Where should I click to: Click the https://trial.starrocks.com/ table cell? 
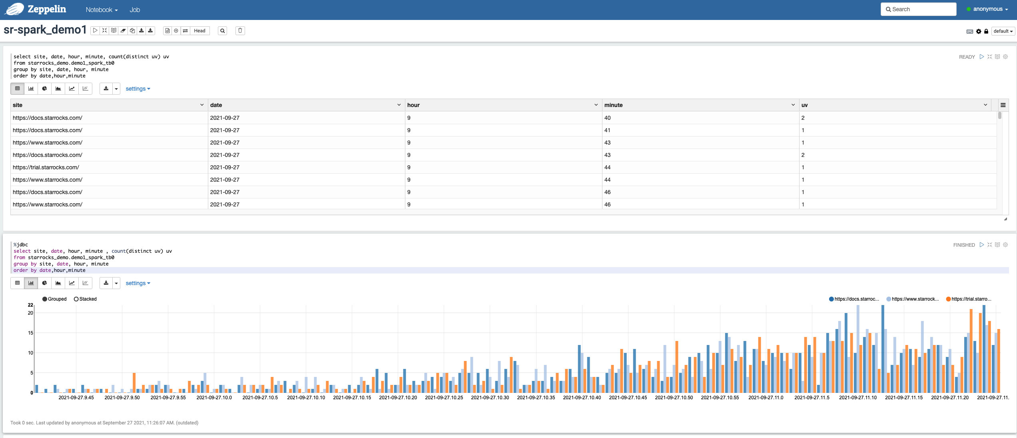pos(109,167)
